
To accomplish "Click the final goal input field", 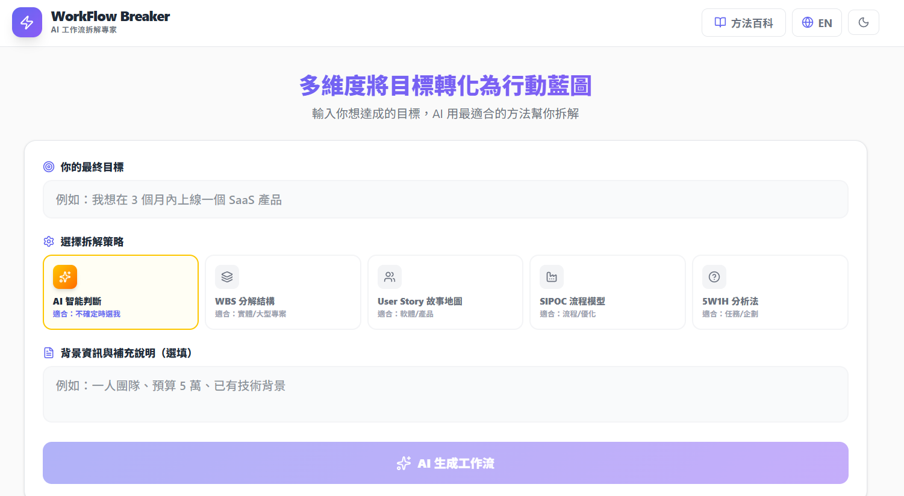I will tap(445, 199).
